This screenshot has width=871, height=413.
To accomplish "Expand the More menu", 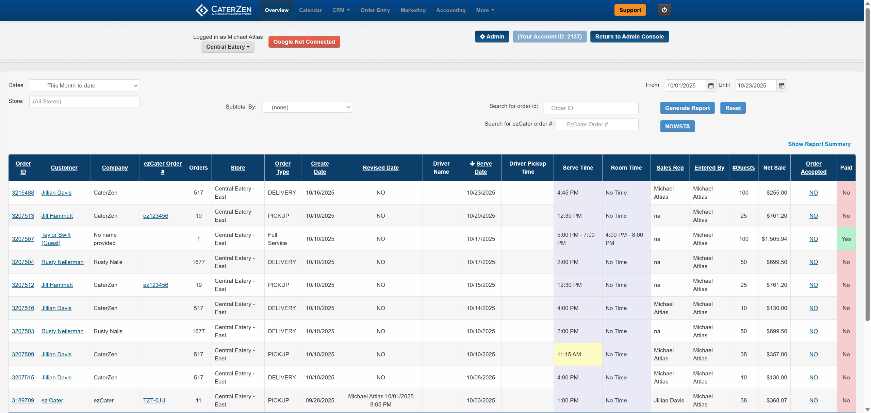I will coord(485,10).
